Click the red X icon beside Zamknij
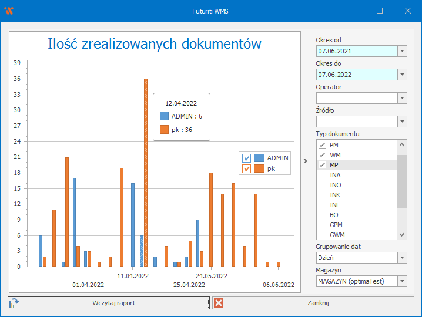The image size is (422, 317). pyautogui.click(x=219, y=303)
